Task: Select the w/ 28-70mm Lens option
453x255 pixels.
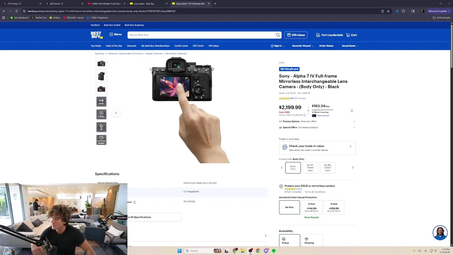Action: [x=310, y=168]
